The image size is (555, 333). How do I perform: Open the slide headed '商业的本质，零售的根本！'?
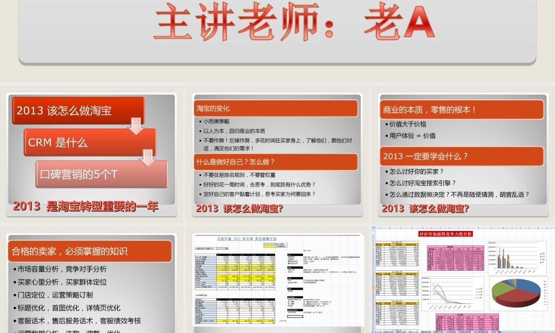coord(463,155)
